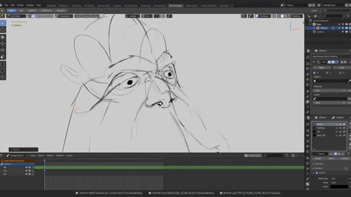Switch to wireframe viewport shading
351x197 pixels.
click(279, 16)
